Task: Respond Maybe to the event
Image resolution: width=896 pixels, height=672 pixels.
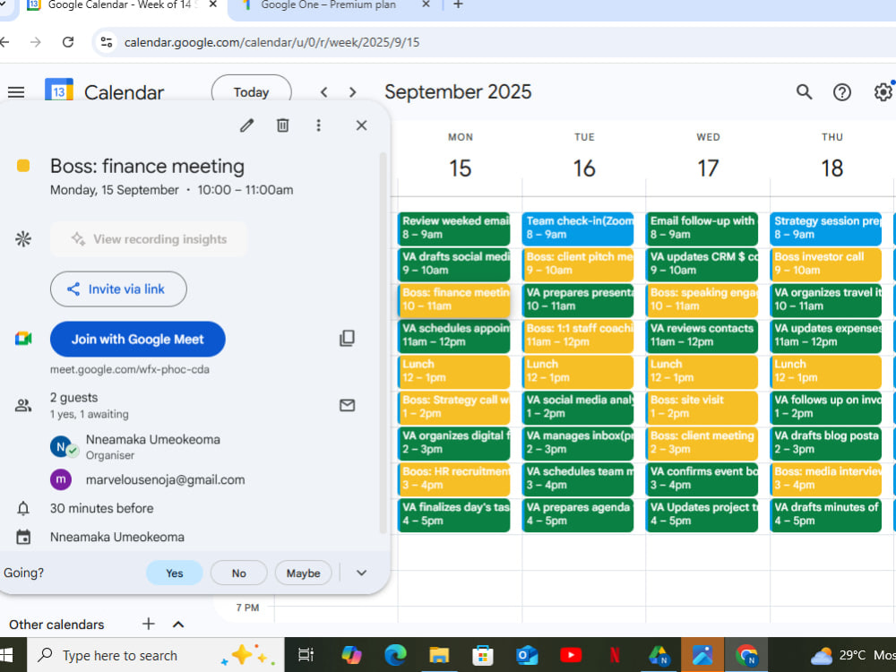Action: pos(304,573)
